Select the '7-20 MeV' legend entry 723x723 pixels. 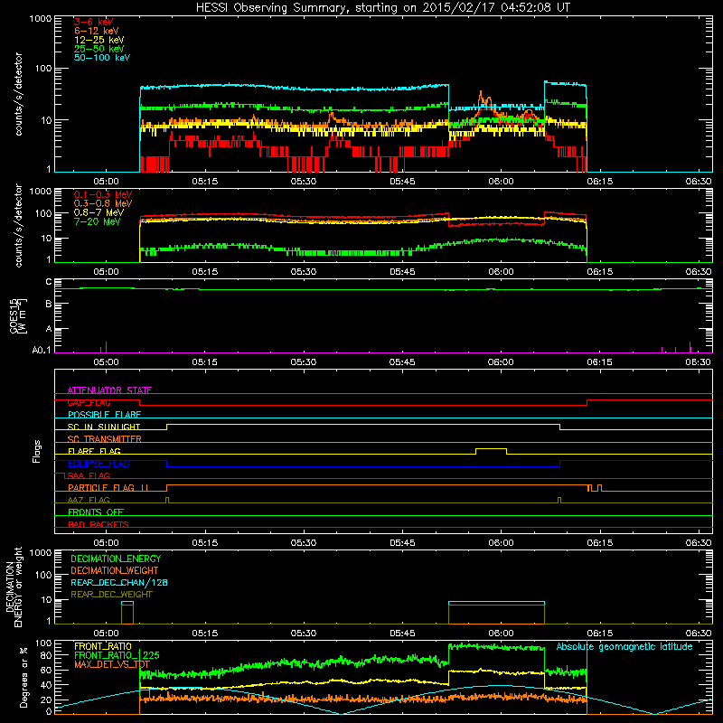click(97, 221)
